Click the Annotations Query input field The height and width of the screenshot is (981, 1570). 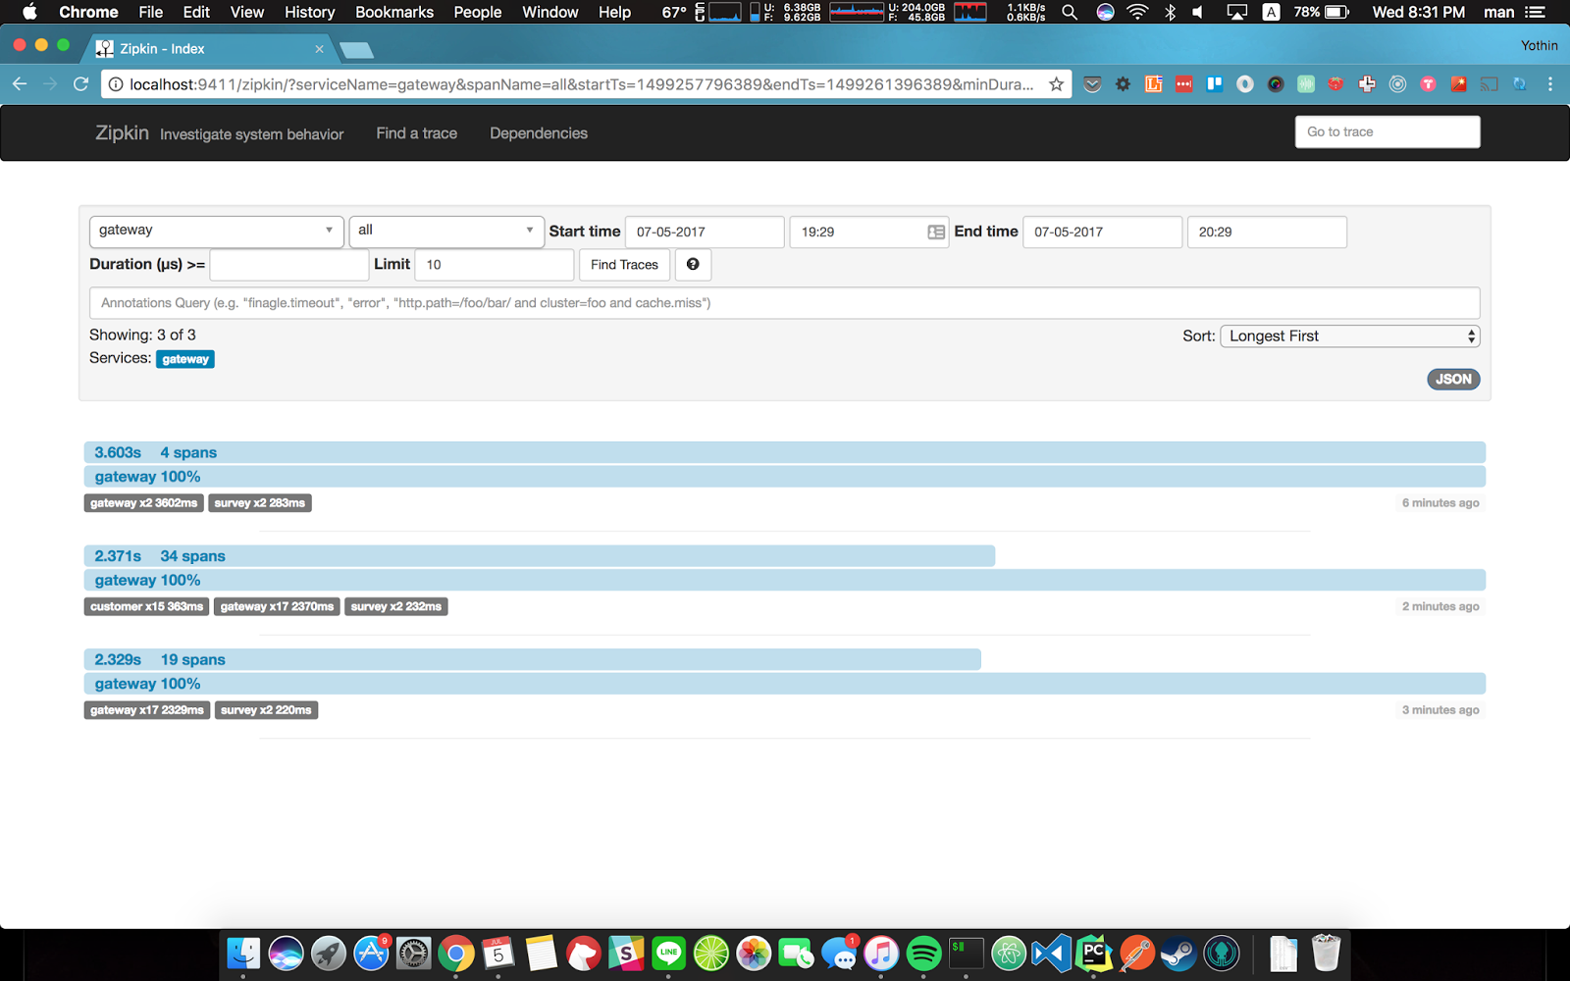pos(784,303)
